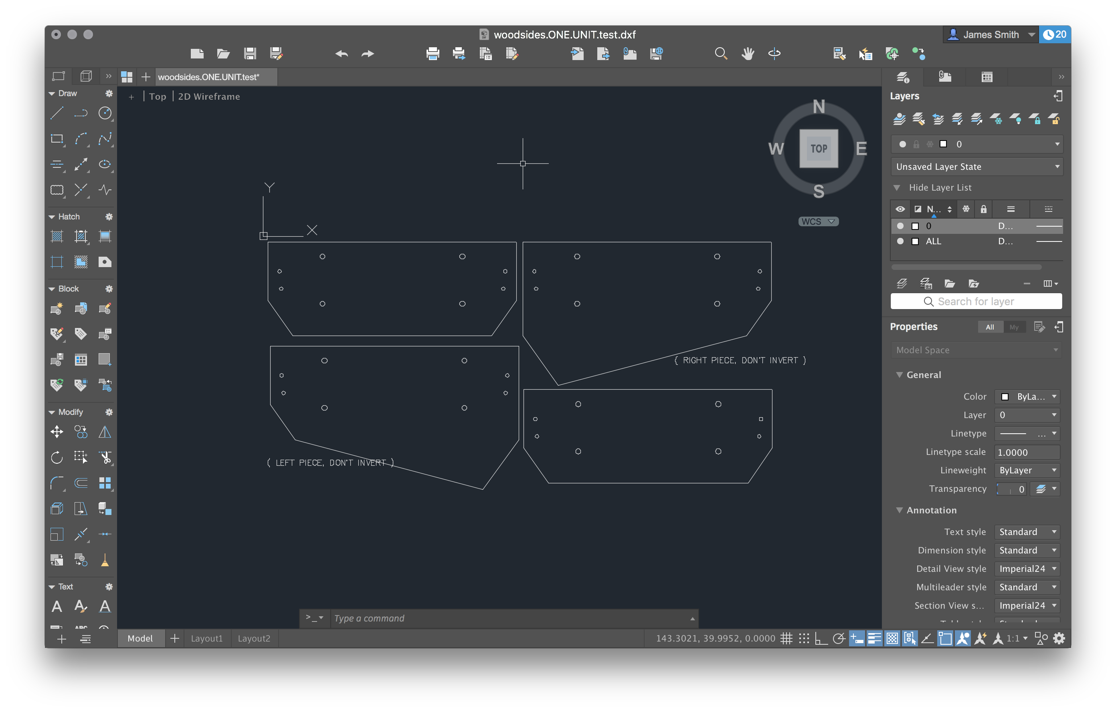1116x712 pixels.
Task: Choose the Move tool in Modify
Action: pos(57,432)
